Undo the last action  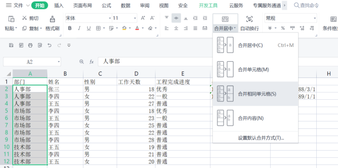click(50, 45)
